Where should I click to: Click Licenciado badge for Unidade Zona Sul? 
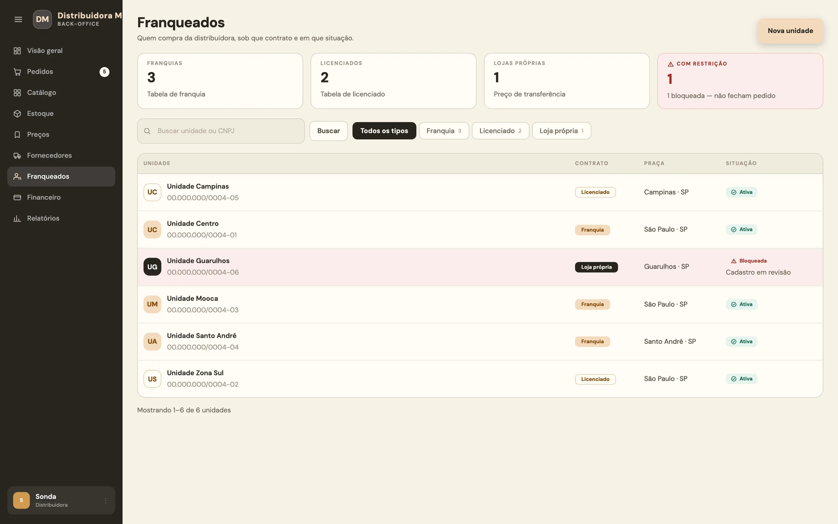coord(595,379)
